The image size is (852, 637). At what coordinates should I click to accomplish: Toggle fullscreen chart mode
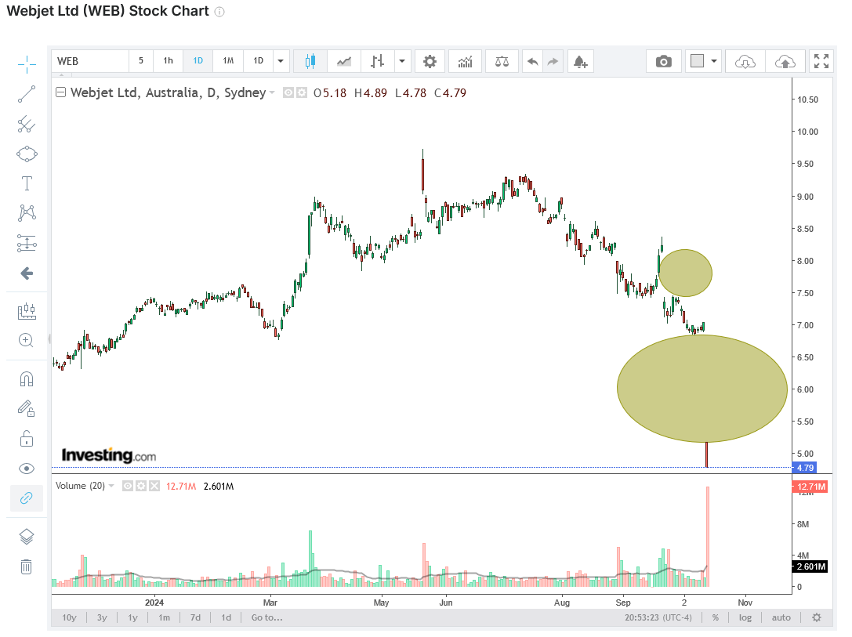(821, 61)
